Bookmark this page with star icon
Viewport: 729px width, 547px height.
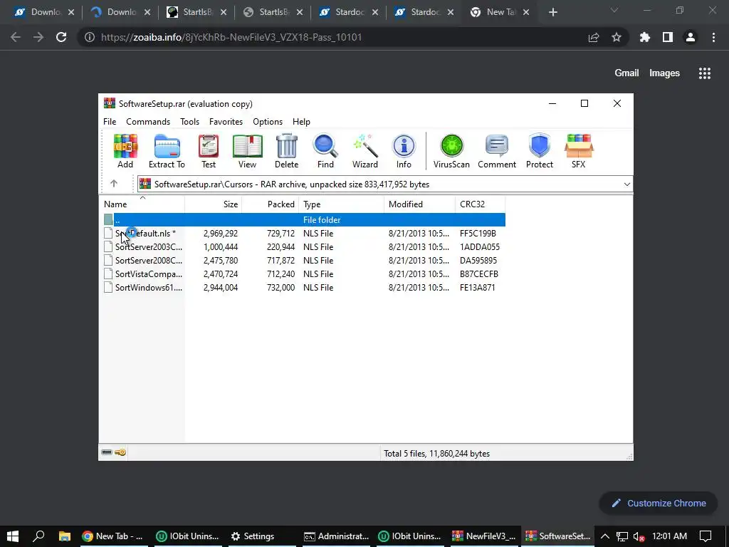point(617,37)
